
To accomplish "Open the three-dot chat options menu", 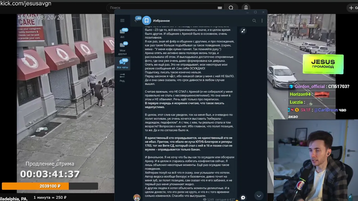I will pos(262,21).
